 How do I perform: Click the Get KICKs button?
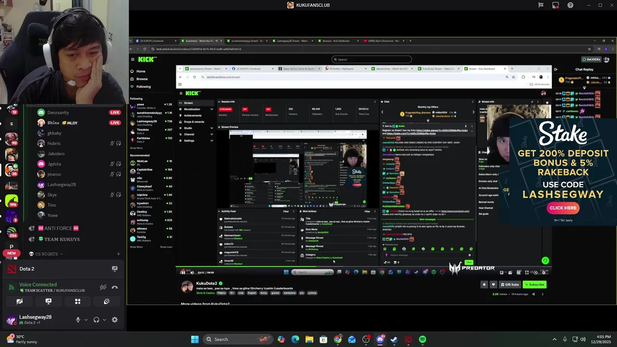(x=591, y=59)
